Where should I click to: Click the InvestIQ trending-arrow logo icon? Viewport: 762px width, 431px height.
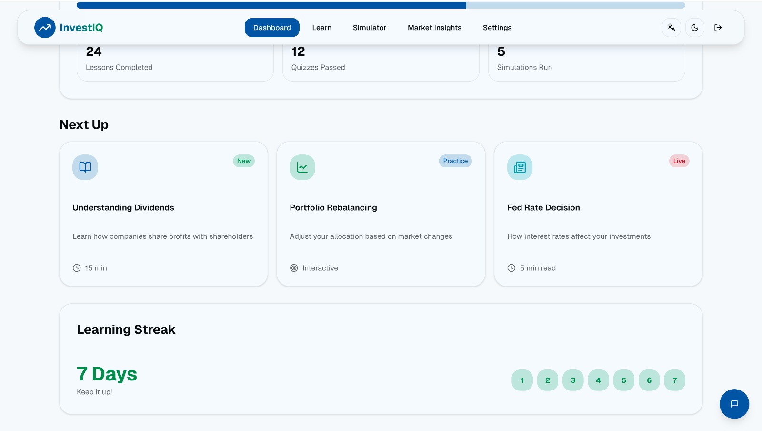click(45, 28)
